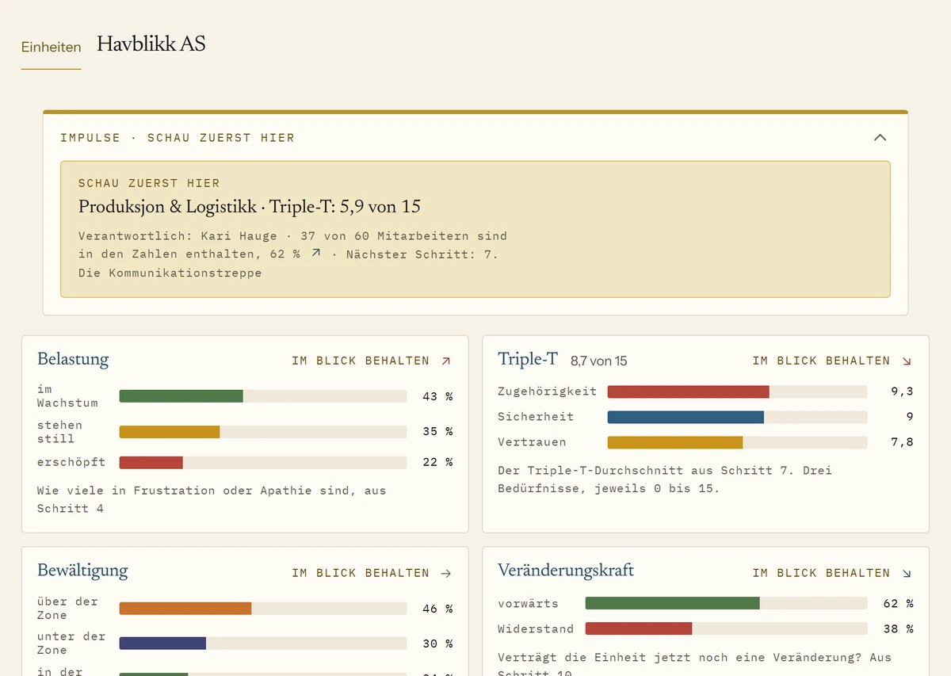Click the red 'erschöpft' bar
The width and height of the screenshot is (951, 676).
(151, 462)
